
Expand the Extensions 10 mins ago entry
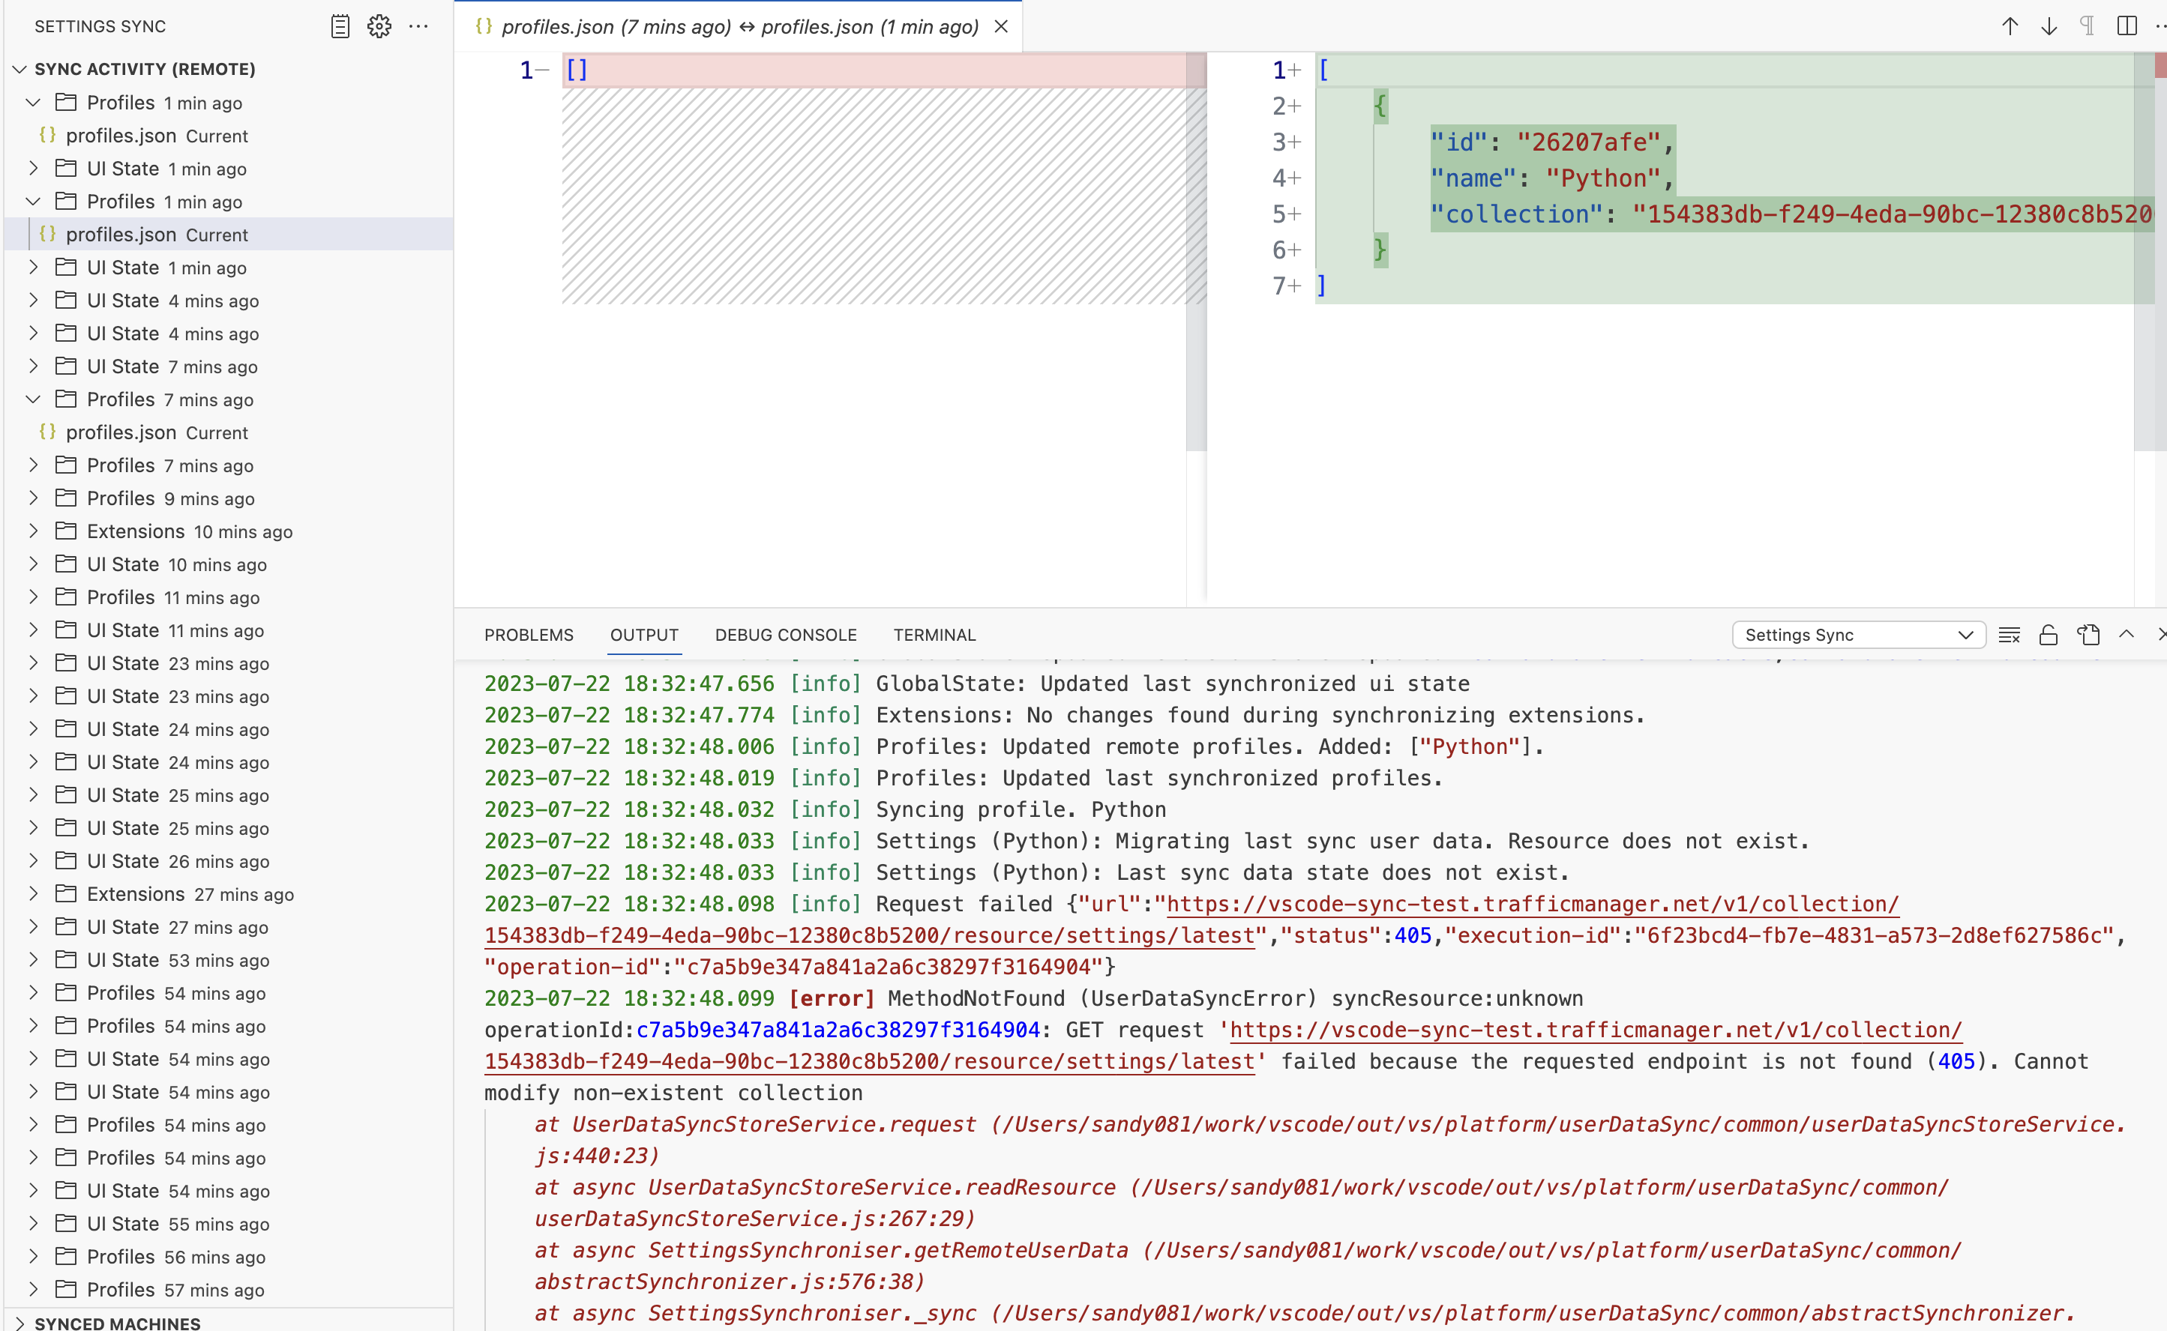coord(34,531)
